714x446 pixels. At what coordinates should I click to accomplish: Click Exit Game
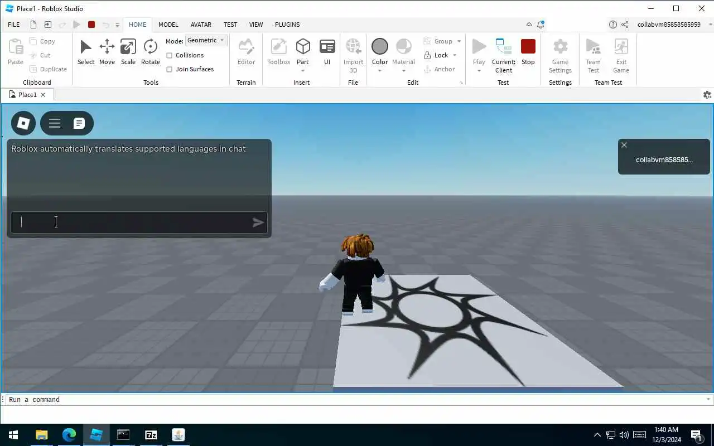pyautogui.click(x=621, y=56)
